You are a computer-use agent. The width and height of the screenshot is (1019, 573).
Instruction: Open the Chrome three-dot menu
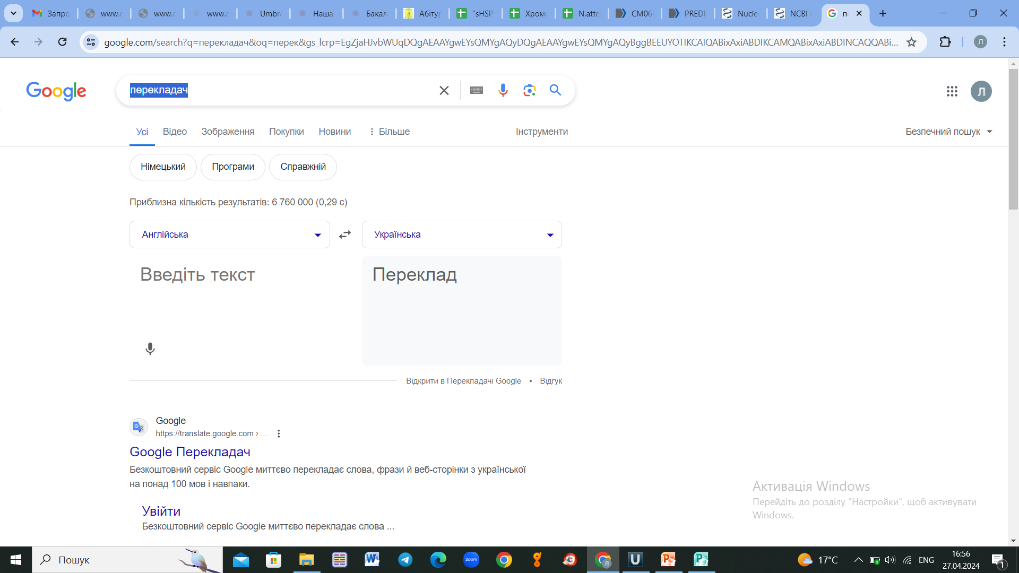click(1004, 42)
